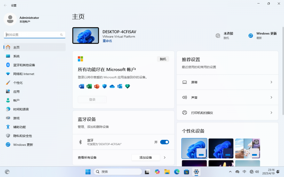The width and height of the screenshot is (284, 177).
Task: Select the dark Windows bloom theme thumbnail
Action: click(x=221, y=148)
